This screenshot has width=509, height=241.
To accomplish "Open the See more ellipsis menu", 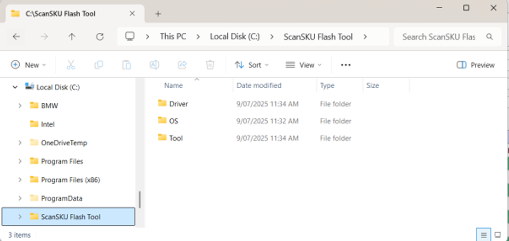I will click(x=346, y=65).
